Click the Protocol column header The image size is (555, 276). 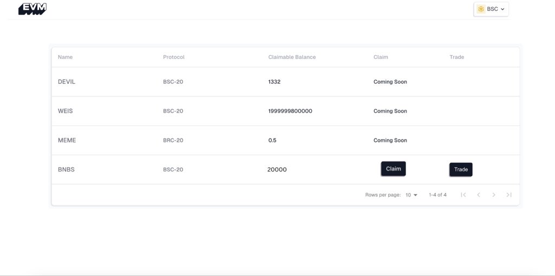174,57
